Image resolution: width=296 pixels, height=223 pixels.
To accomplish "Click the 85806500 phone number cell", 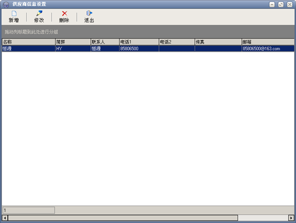I will tap(139, 48).
